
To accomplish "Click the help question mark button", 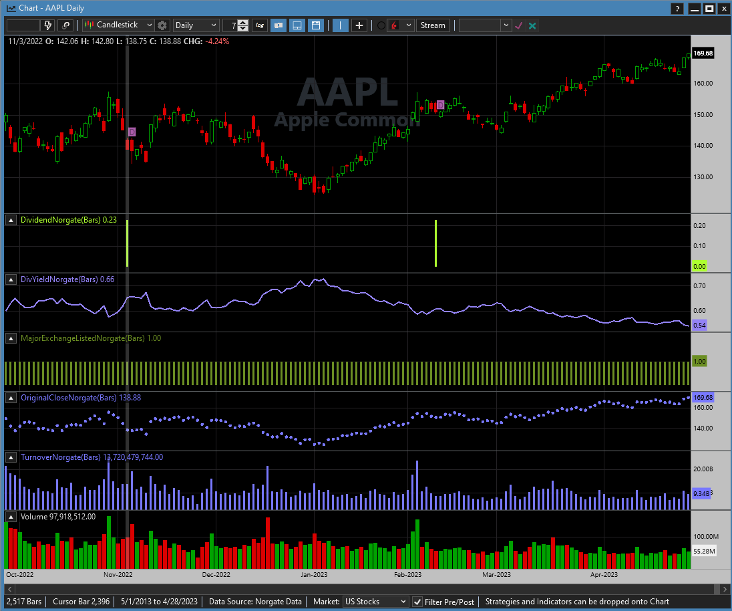I will pos(677,9).
